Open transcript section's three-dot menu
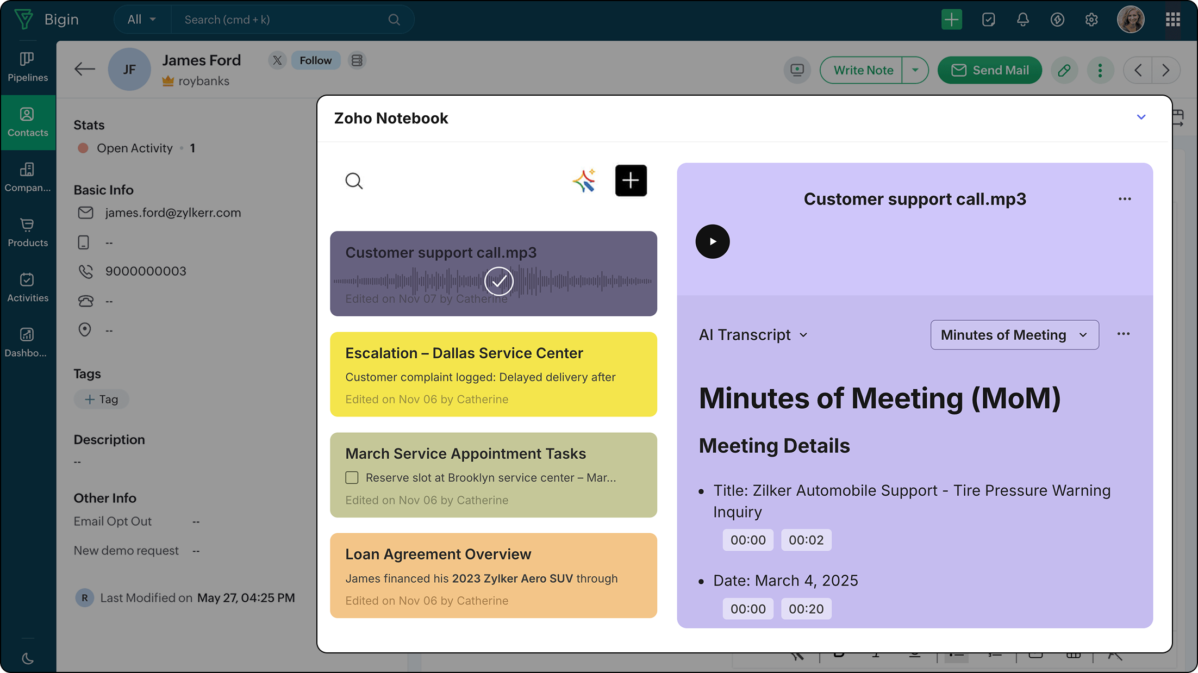1198x673 pixels. (1124, 334)
